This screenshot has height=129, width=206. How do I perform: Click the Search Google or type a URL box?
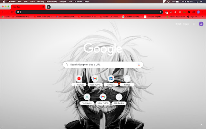[103, 64]
